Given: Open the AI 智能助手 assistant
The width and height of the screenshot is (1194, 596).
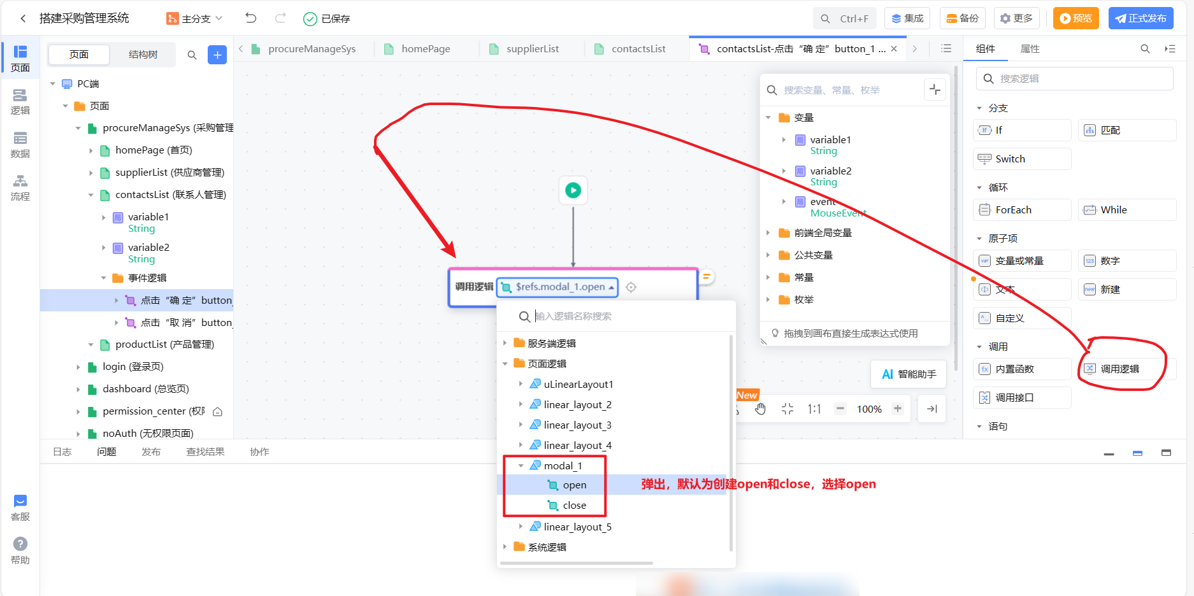Looking at the screenshot, I should point(909,374).
